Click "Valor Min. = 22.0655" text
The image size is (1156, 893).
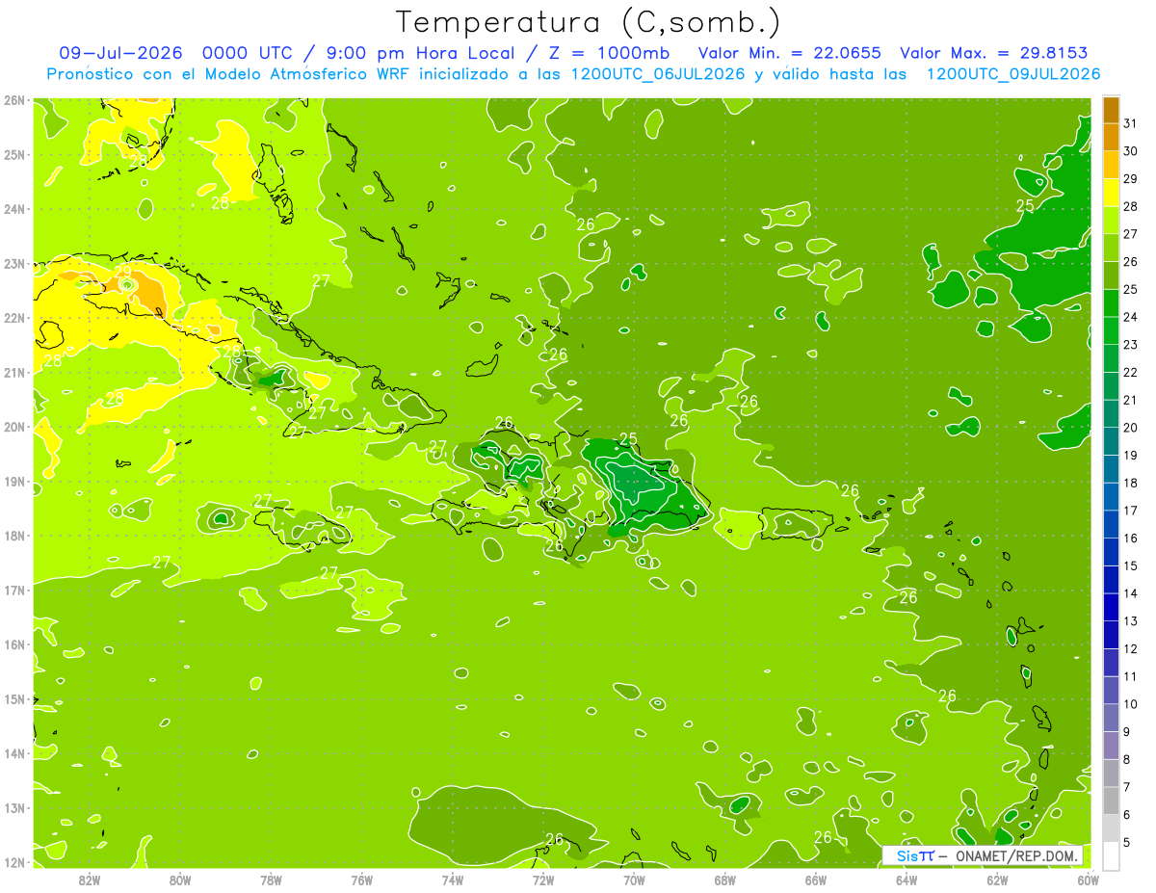coord(790,53)
